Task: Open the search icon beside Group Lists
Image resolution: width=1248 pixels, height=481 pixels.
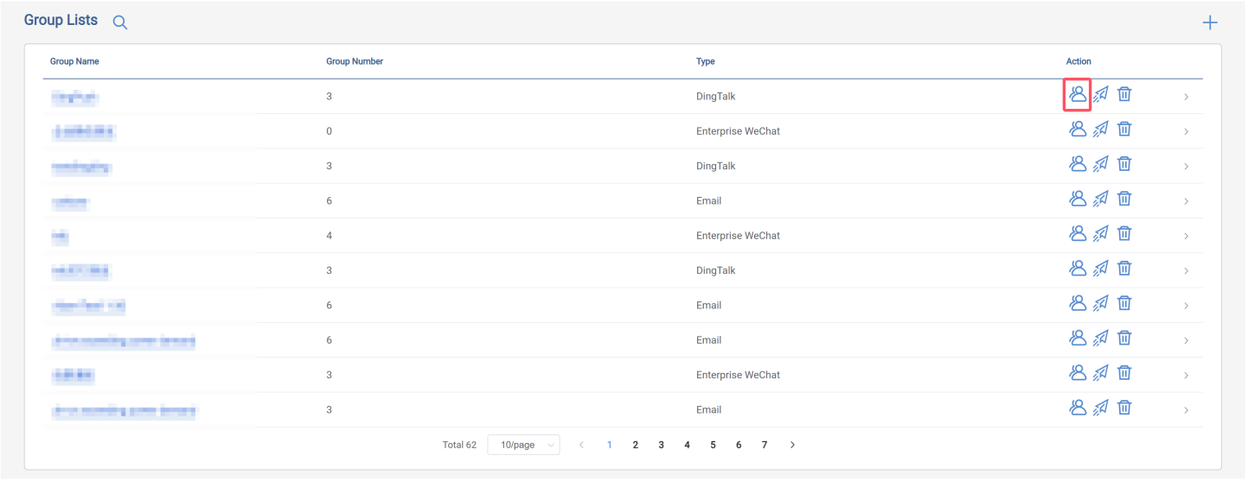Action: pos(120,23)
